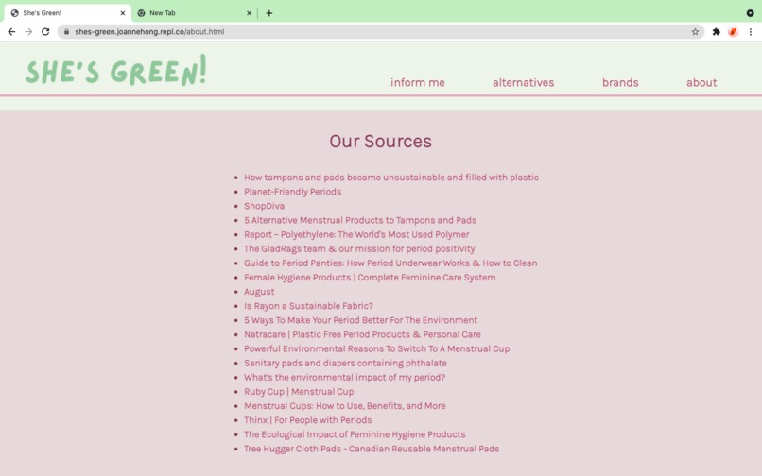Reload the page with refresh icon

point(45,31)
